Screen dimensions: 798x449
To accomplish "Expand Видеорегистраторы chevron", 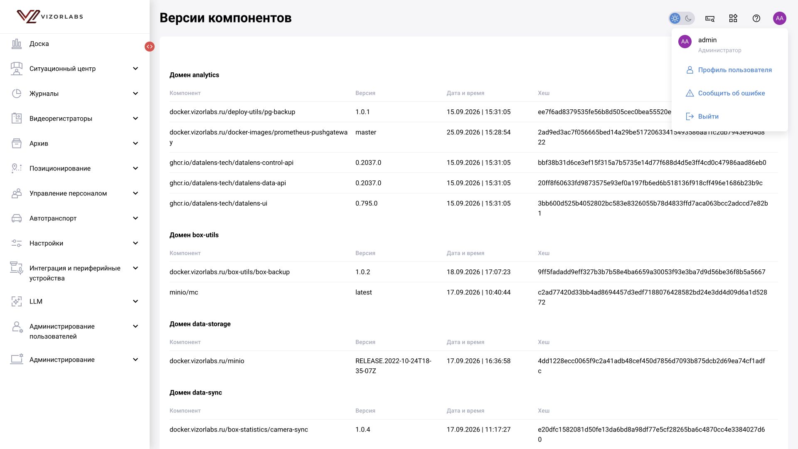I will 135,118.
